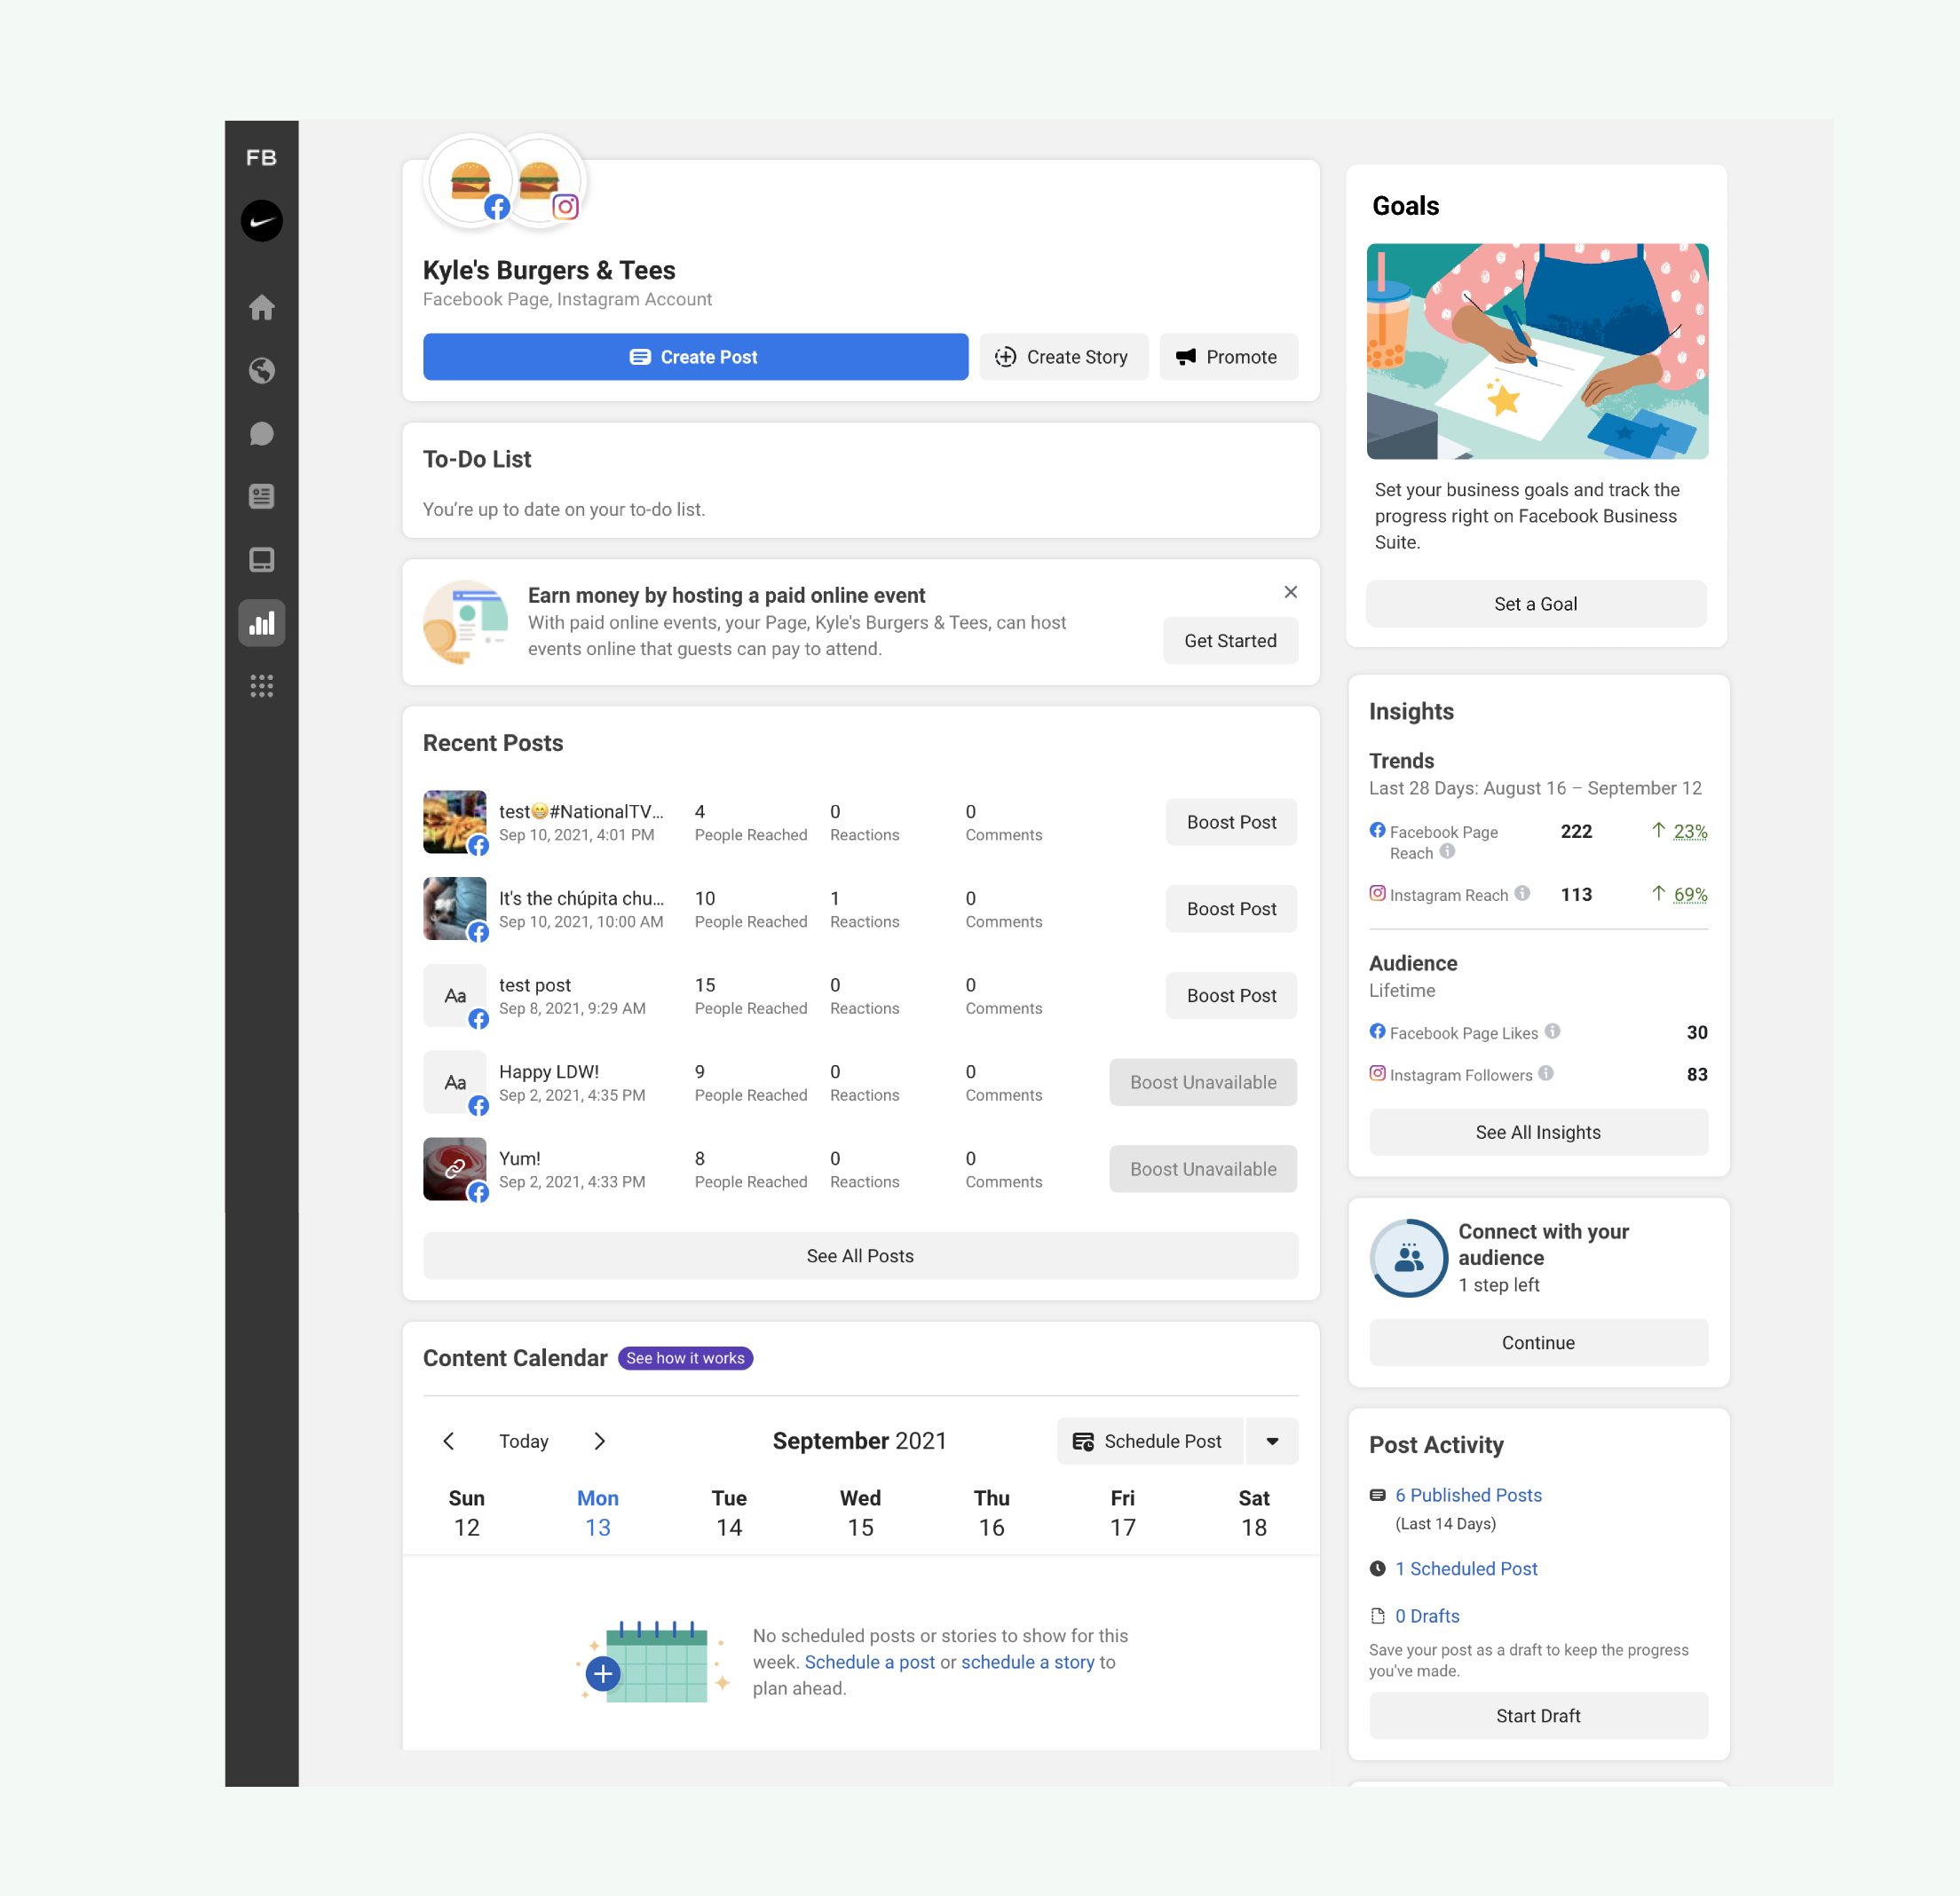The height and width of the screenshot is (1896, 1960).
Task: Open the nine-dot more tools icon
Action: [x=261, y=686]
